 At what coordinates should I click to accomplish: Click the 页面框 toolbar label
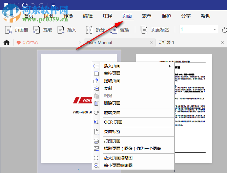[21, 30]
